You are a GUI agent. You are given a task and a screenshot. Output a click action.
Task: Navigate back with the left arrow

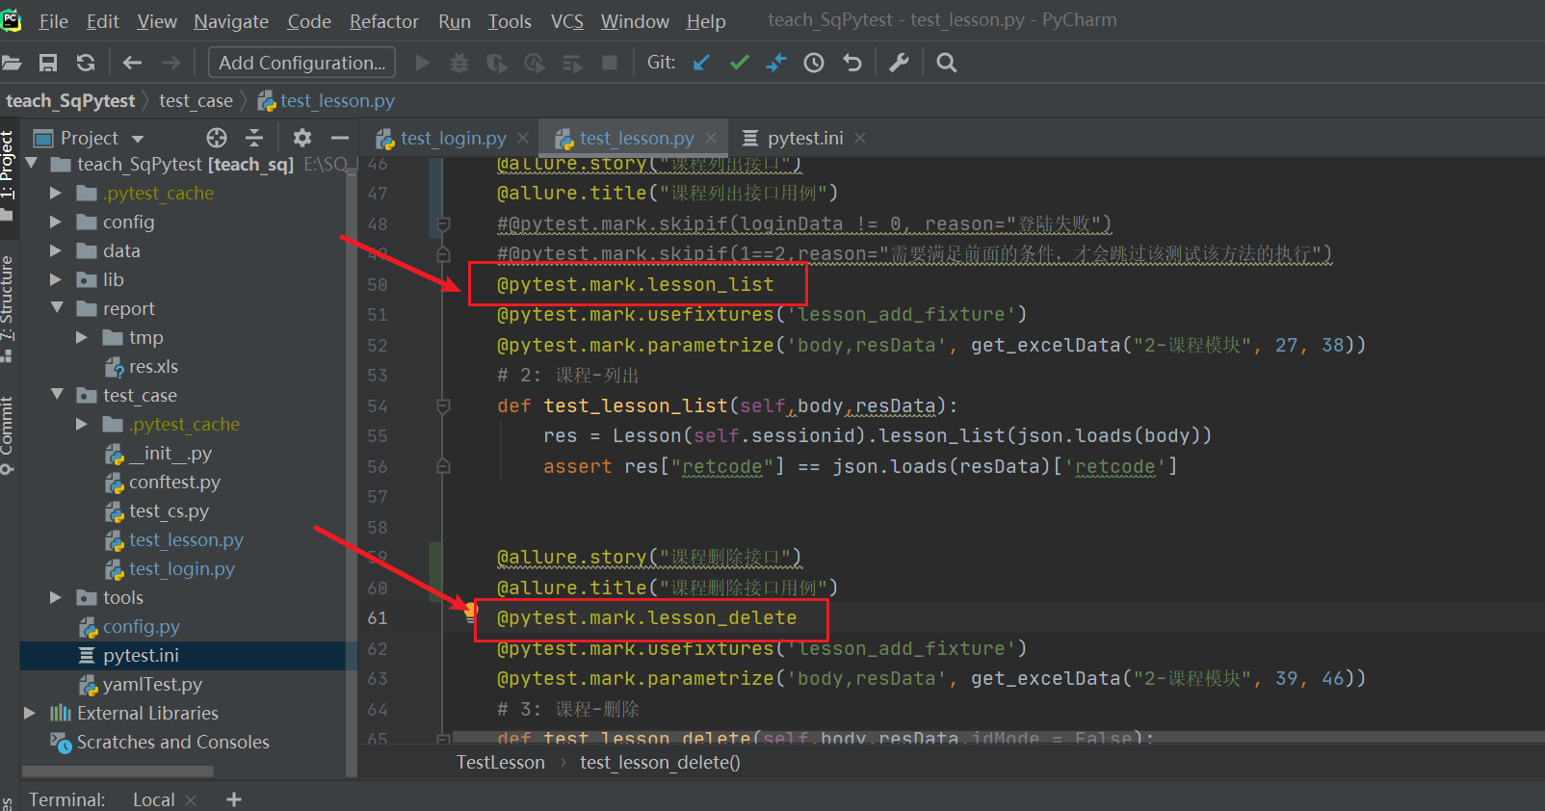(x=132, y=63)
